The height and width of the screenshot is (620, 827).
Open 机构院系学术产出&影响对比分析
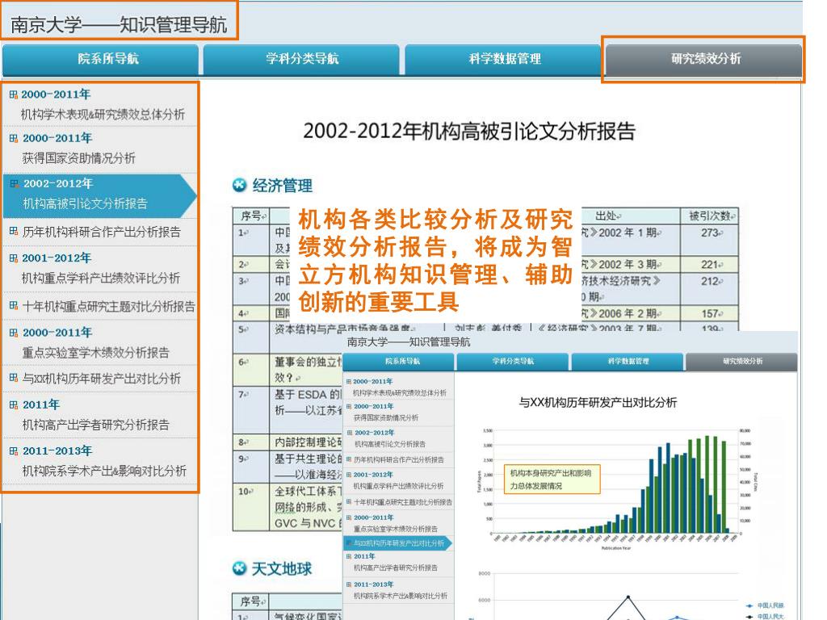(x=104, y=471)
